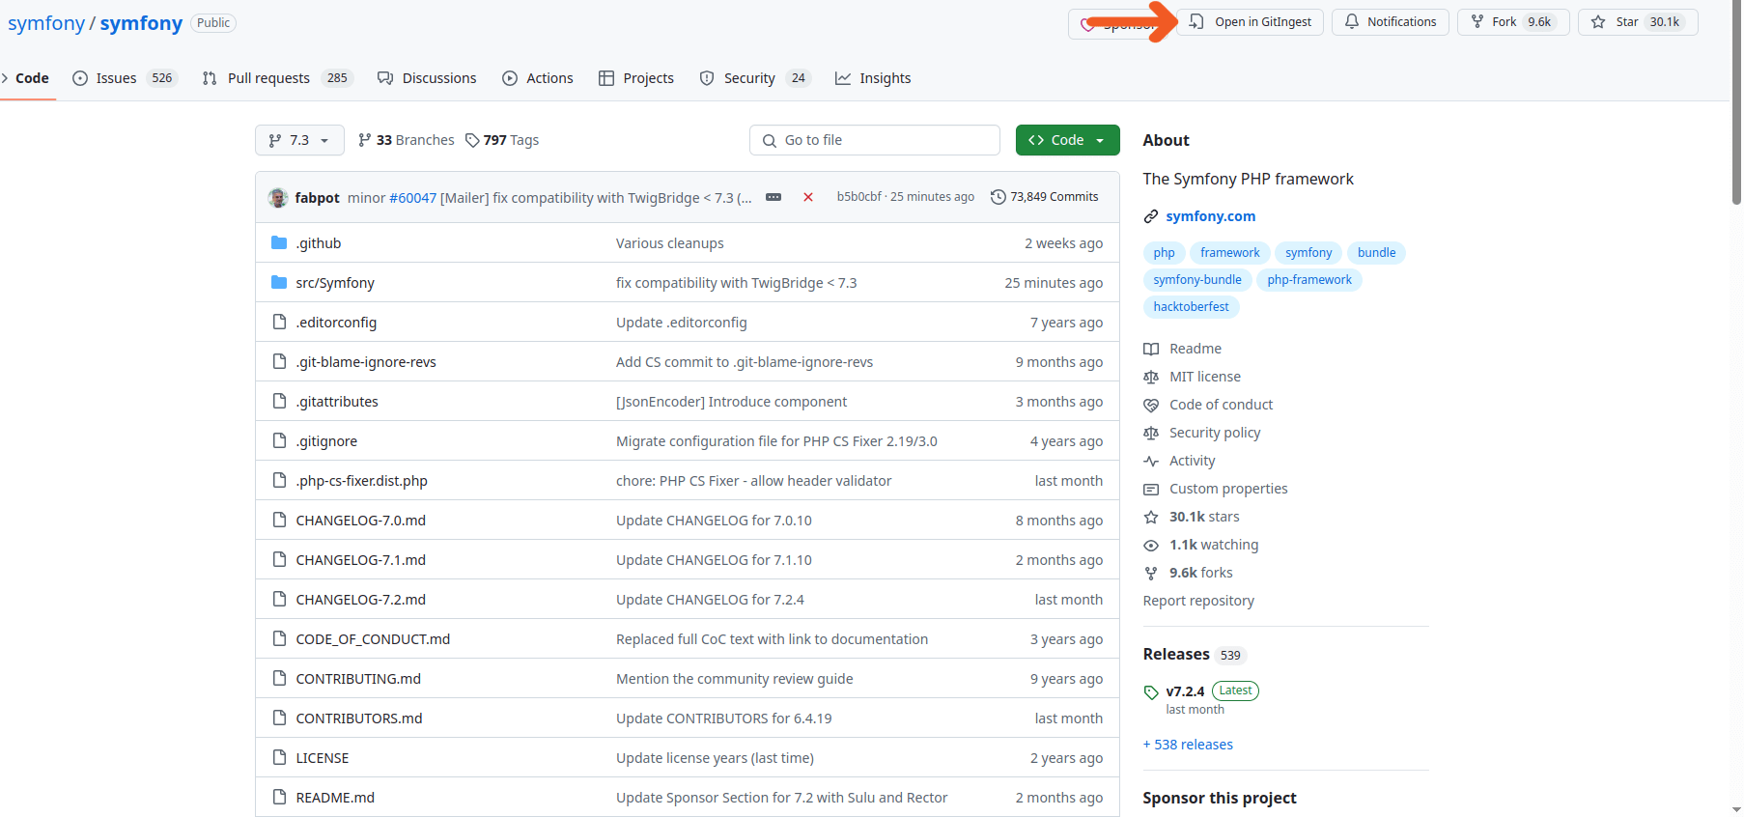Image resolution: width=1744 pixels, height=817 pixels.
Task: View the 73,849 Commits history
Action: (x=1045, y=197)
